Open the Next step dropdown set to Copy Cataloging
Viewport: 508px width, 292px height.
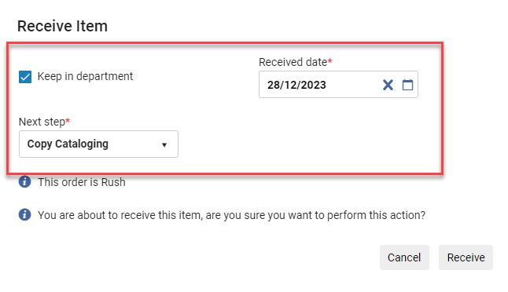click(98, 144)
